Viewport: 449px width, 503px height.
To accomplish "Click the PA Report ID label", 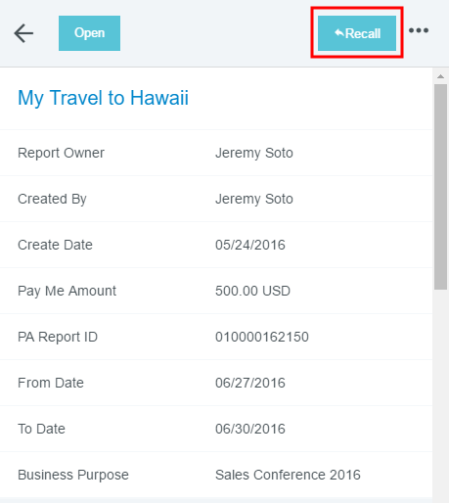I will [58, 337].
